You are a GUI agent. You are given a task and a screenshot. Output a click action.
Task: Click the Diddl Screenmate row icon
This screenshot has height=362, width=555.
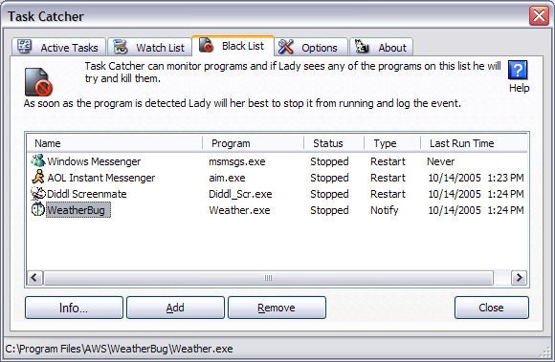(38, 194)
